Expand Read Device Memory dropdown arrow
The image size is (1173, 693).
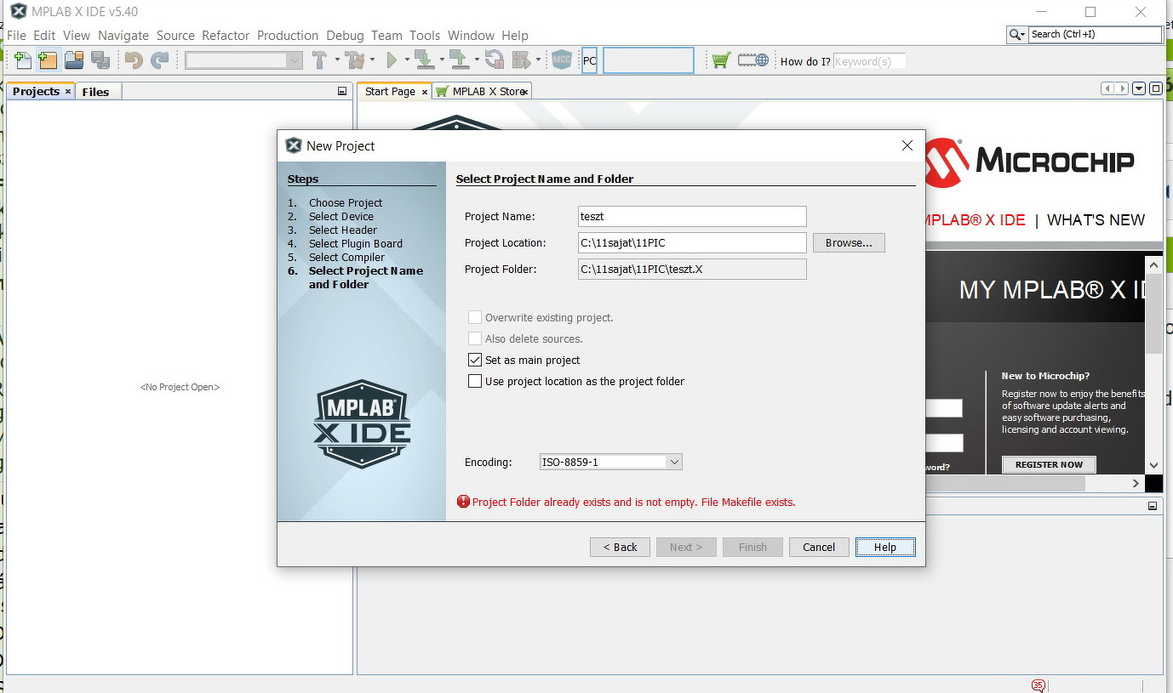click(477, 60)
